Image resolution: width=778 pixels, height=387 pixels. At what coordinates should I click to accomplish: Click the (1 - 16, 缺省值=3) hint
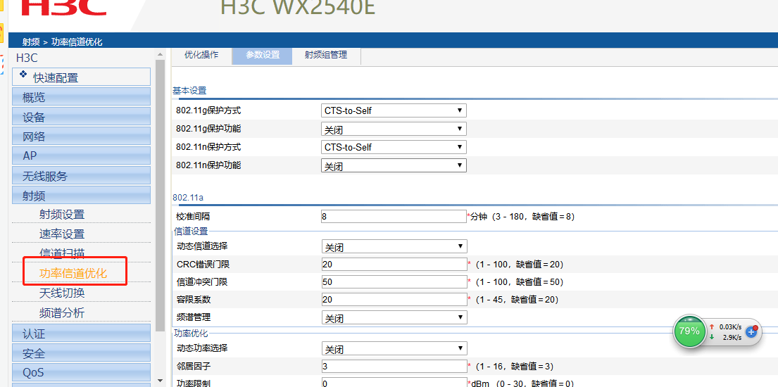pyautogui.click(x=513, y=367)
